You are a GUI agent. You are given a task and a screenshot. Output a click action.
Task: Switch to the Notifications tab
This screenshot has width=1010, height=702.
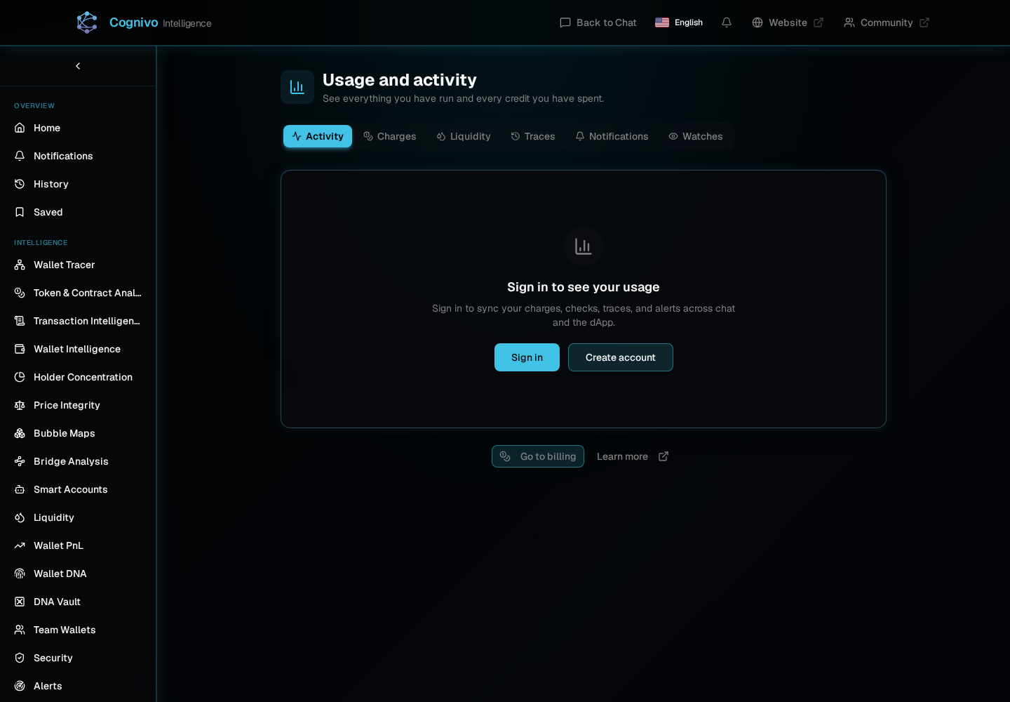pyautogui.click(x=612, y=136)
